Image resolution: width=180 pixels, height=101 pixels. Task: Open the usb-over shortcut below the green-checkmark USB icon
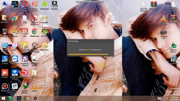[x=174, y=60]
